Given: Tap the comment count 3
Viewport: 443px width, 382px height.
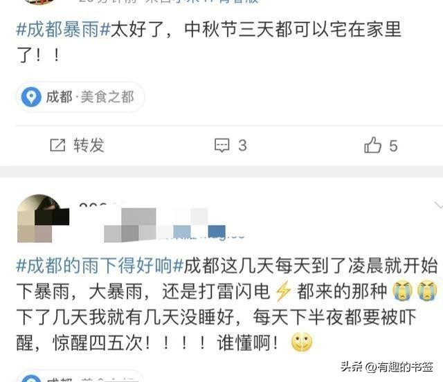Looking at the screenshot, I should (242, 145).
